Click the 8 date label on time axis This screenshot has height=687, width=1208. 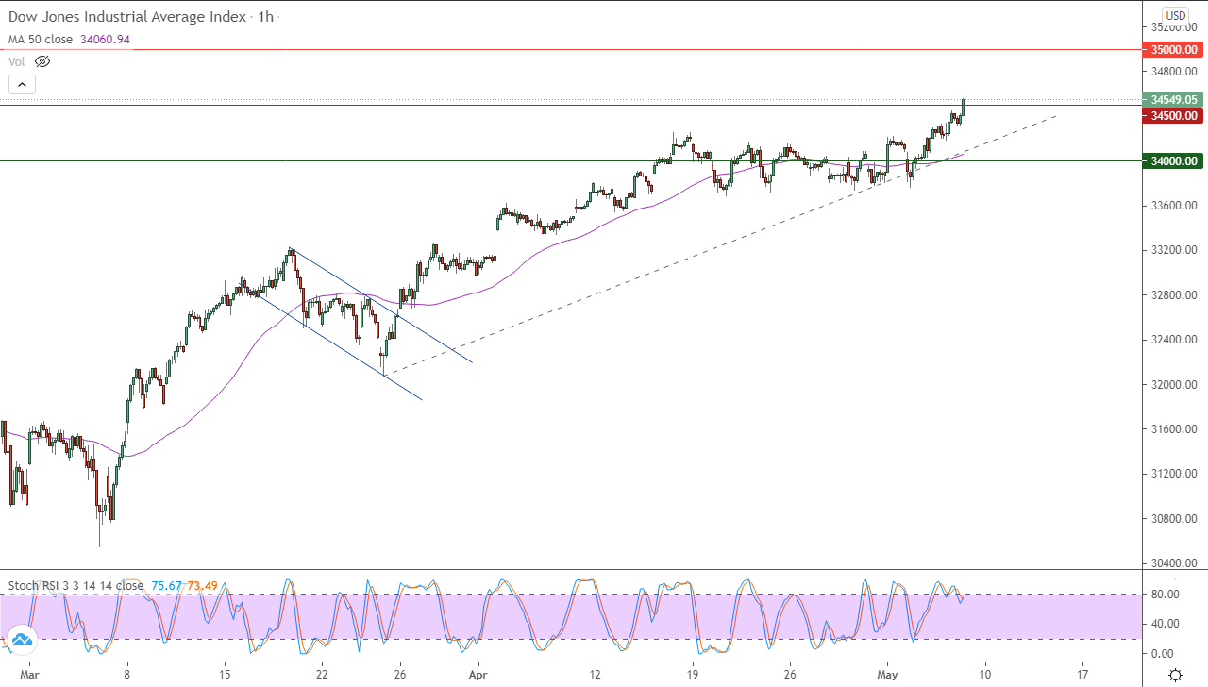(126, 675)
